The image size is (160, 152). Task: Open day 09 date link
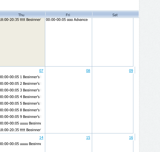click(x=131, y=71)
